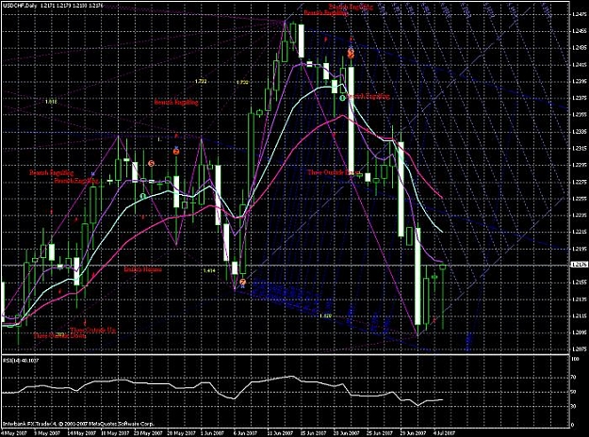
Task: Click the Bullish Harami pattern label
Action: (142, 269)
